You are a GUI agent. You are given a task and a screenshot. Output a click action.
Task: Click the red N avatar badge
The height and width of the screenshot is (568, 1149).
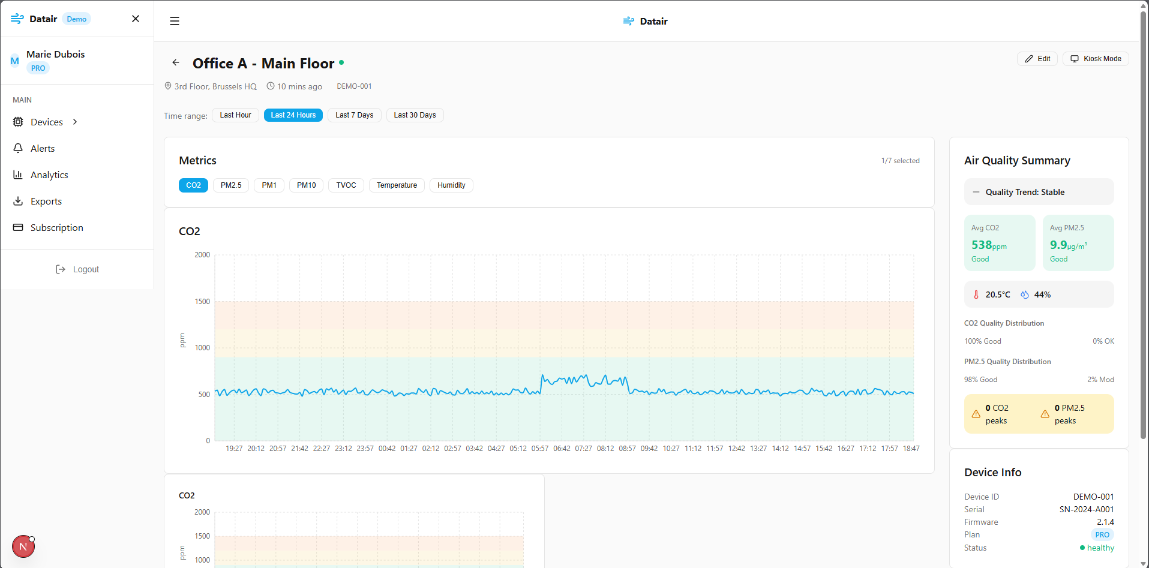coord(23,546)
